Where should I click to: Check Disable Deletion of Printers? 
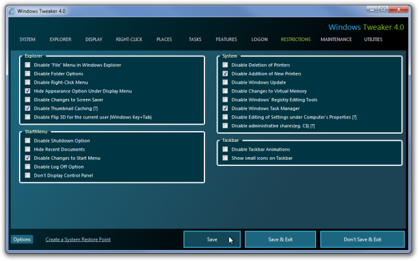pyautogui.click(x=225, y=65)
